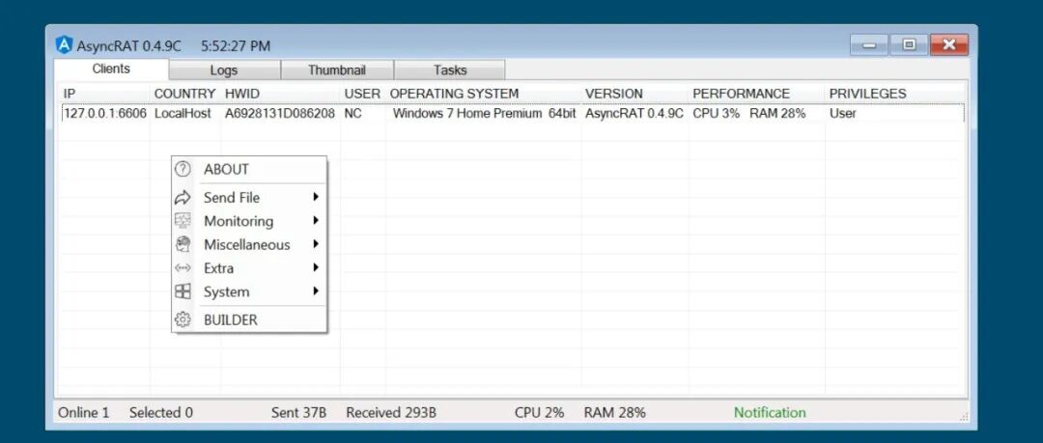Choose Extra from context menu
This screenshot has width=1043, height=443.
pos(249,268)
